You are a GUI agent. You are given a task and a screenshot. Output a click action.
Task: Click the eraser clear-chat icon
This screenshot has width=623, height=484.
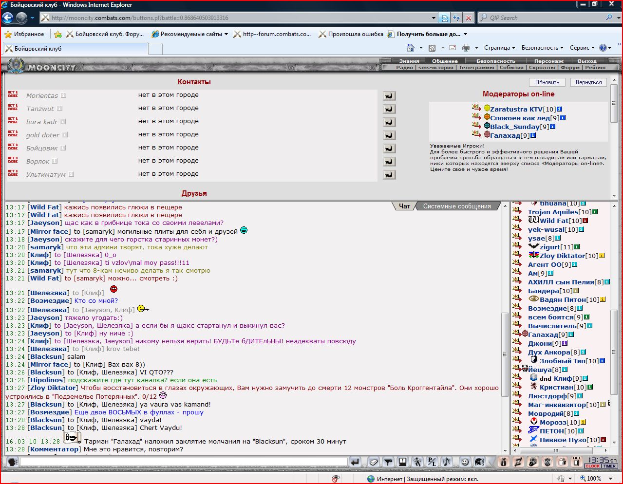[374, 462]
